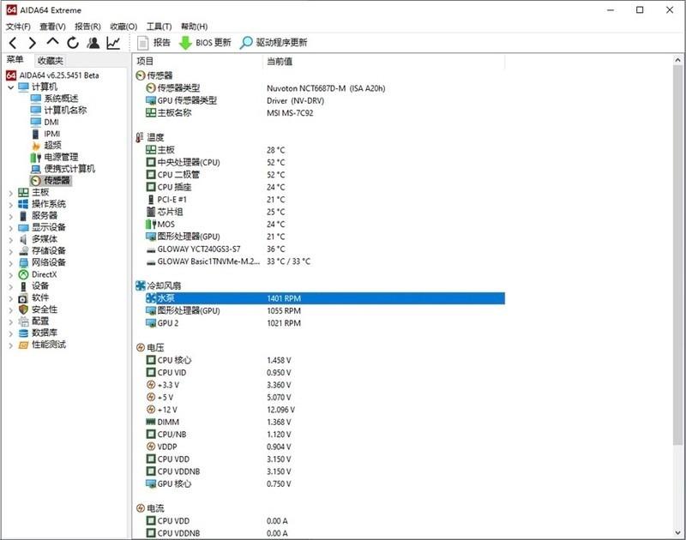
Task: Click the user profile icon in toolbar
Action: (x=93, y=43)
